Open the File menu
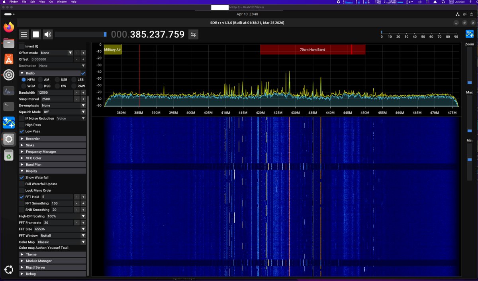Screen dimensions: 478x281 (x=24, y=2)
